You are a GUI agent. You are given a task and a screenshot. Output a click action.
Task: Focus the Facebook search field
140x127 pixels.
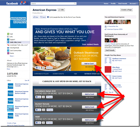point(52,3)
